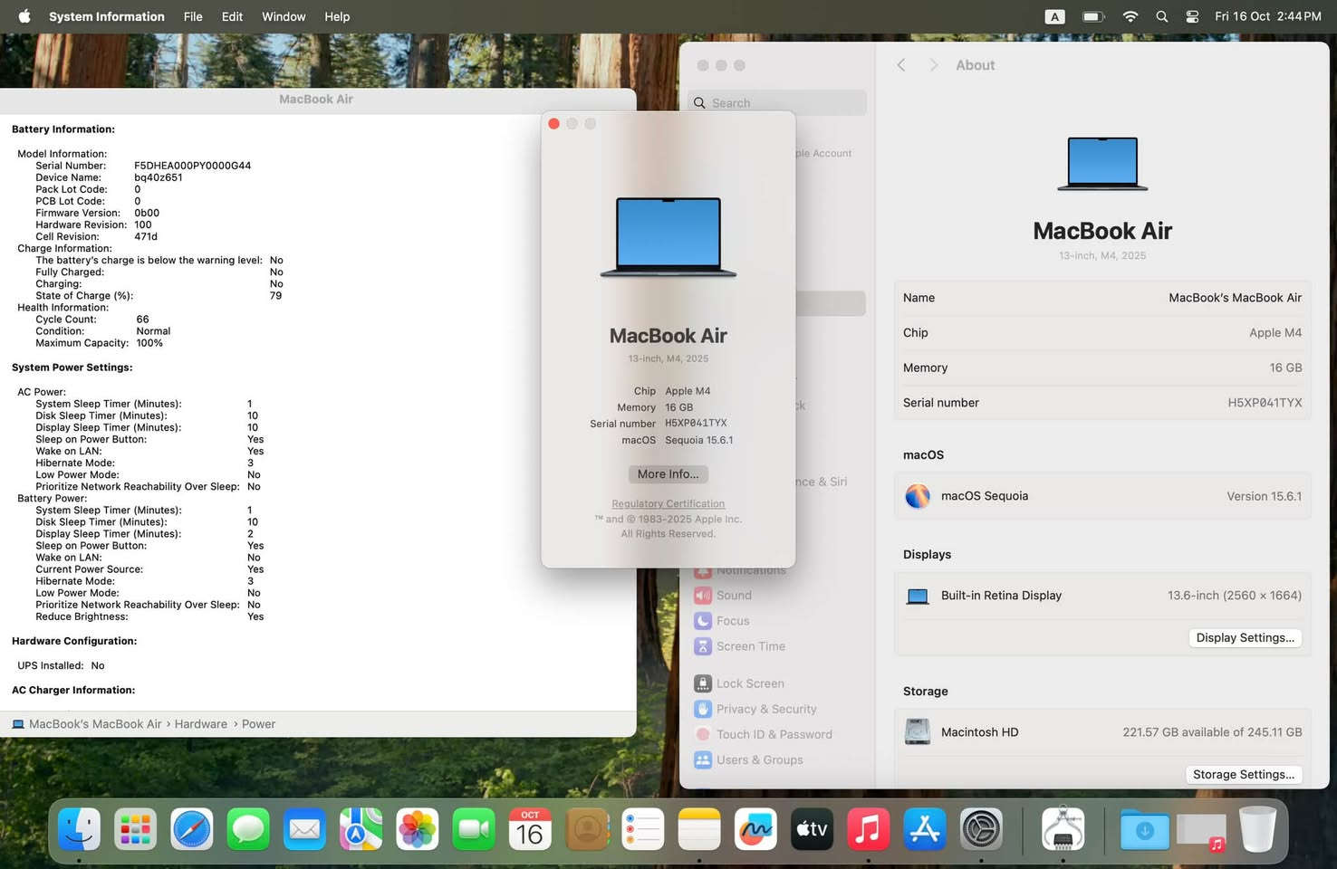
Task: Open the Regulatory Certification link
Action: pos(668,504)
